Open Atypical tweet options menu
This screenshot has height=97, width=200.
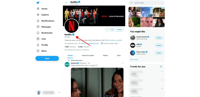[122, 63]
